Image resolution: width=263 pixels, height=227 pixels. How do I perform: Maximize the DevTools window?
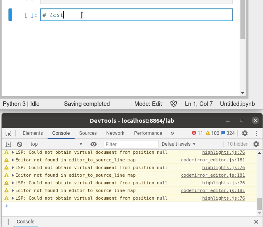(242, 120)
